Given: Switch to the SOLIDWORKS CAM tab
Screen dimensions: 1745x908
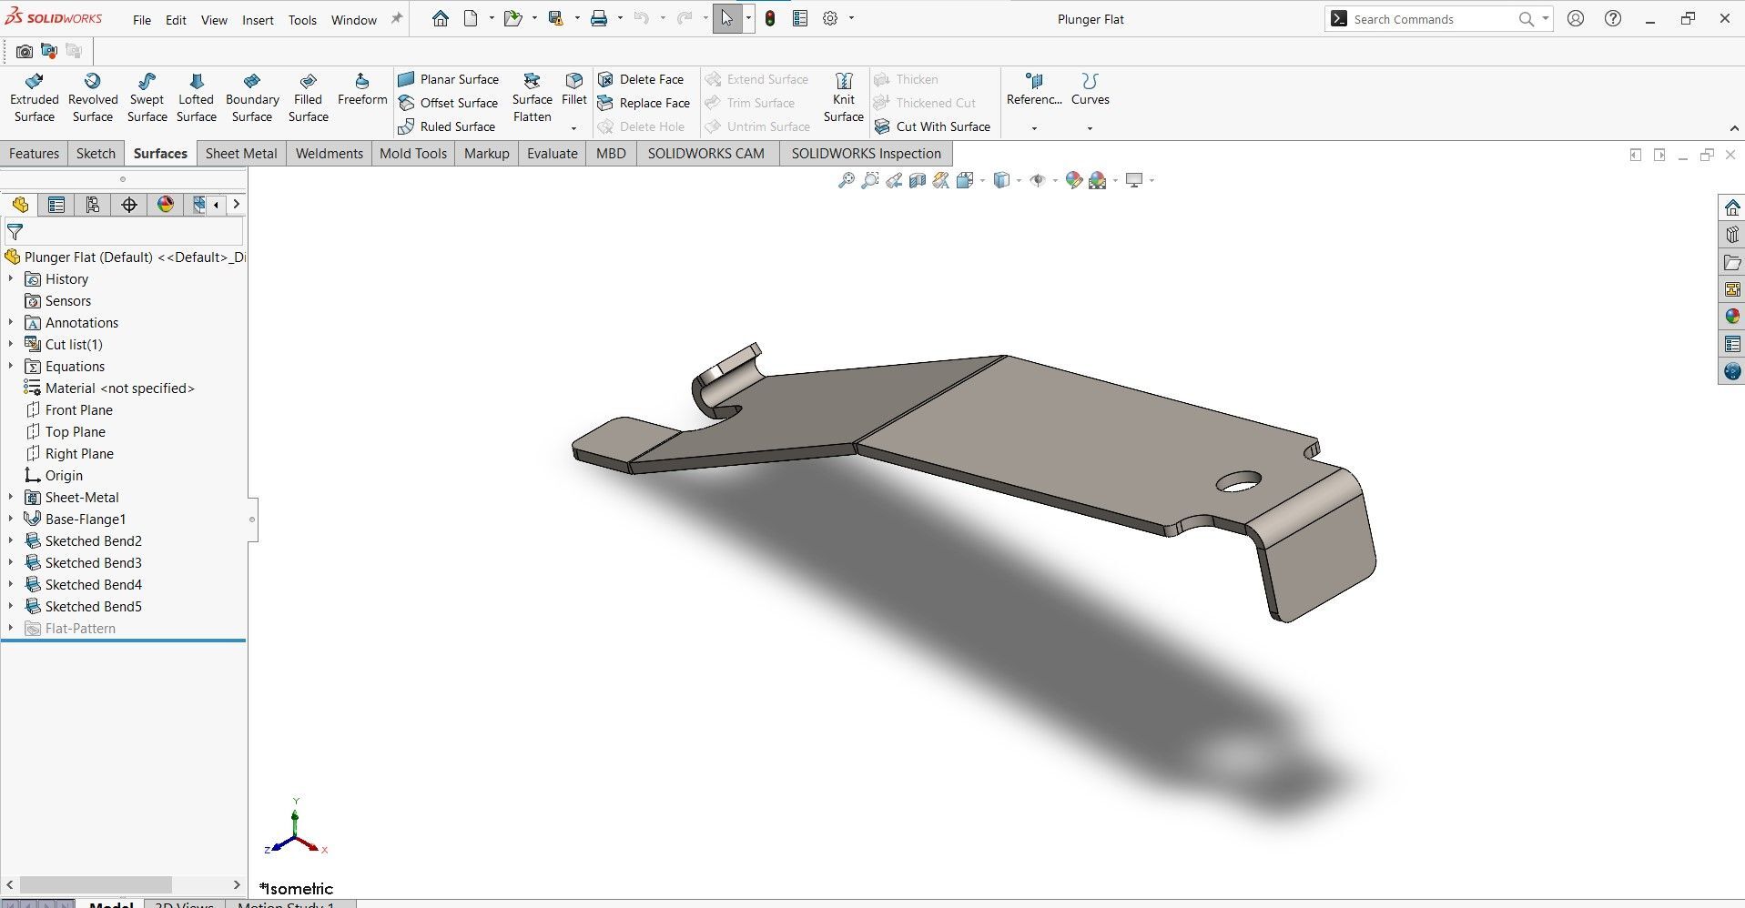Looking at the screenshot, I should tap(706, 153).
